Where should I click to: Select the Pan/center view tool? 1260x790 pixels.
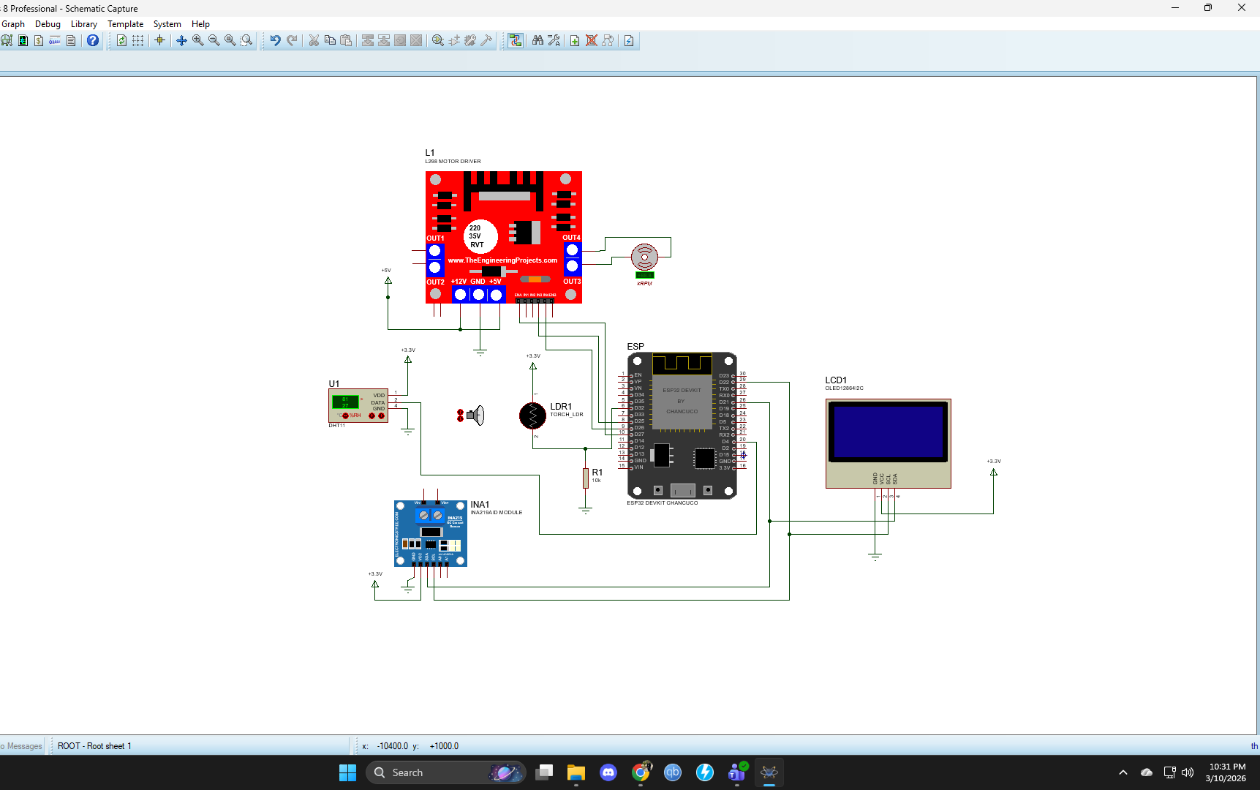coord(181,40)
